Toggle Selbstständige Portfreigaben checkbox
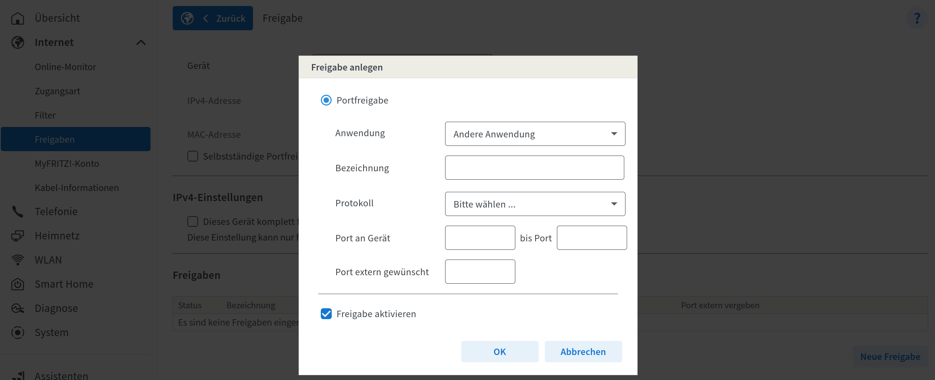This screenshot has width=935, height=380. tap(193, 156)
